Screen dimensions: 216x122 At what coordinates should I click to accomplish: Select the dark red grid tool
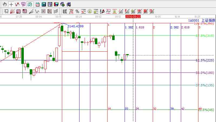tap(49, 11)
